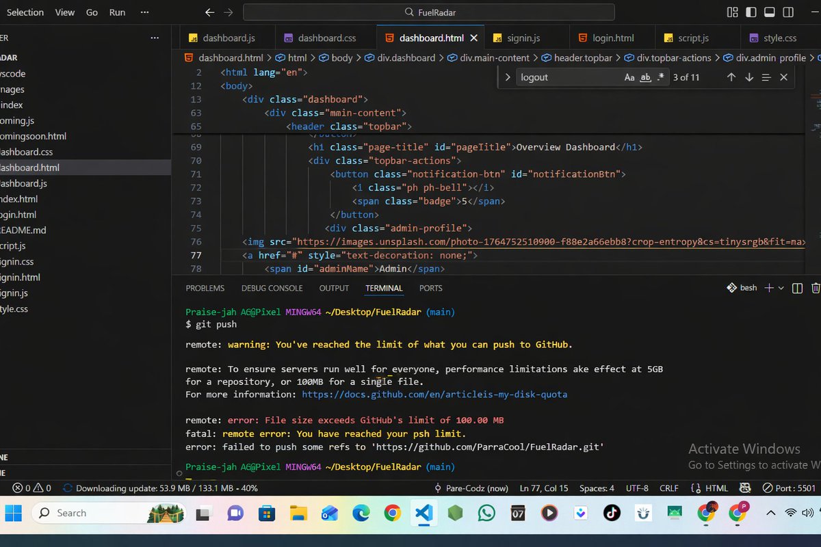The width and height of the screenshot is (821, 547).
Task: Split the terminal using the split icon
Action: point(797,287)
